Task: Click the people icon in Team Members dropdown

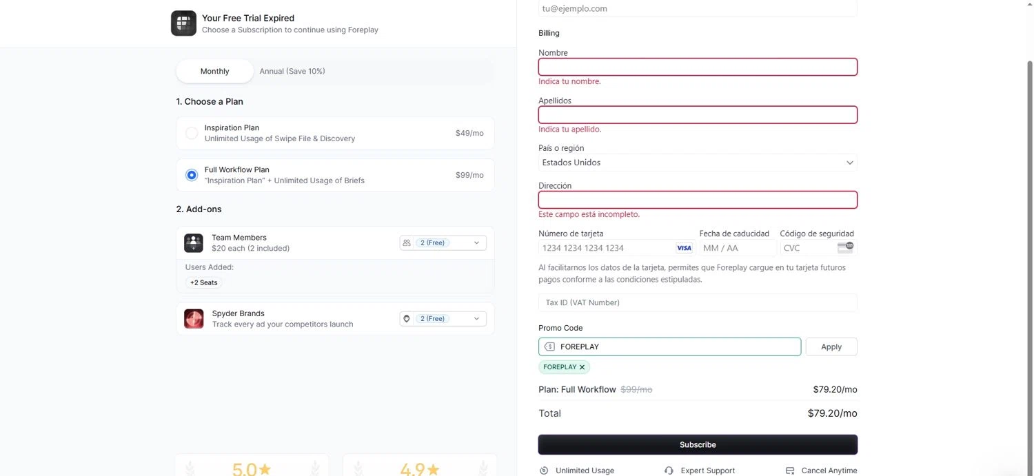Action: click(407, 243)
